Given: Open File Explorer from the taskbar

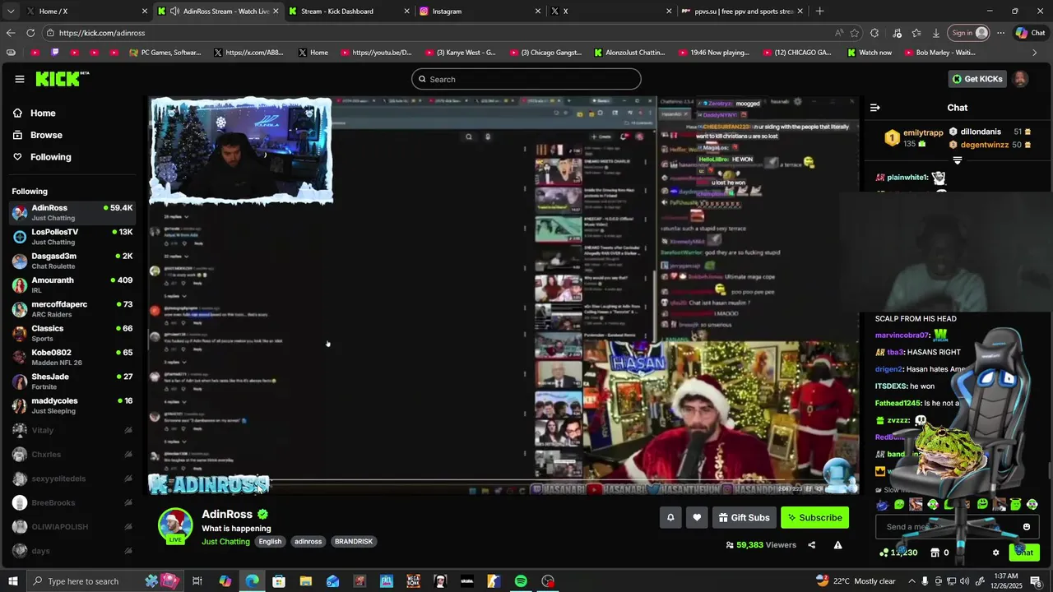Looking at the screenshot, I should point(305,581).
